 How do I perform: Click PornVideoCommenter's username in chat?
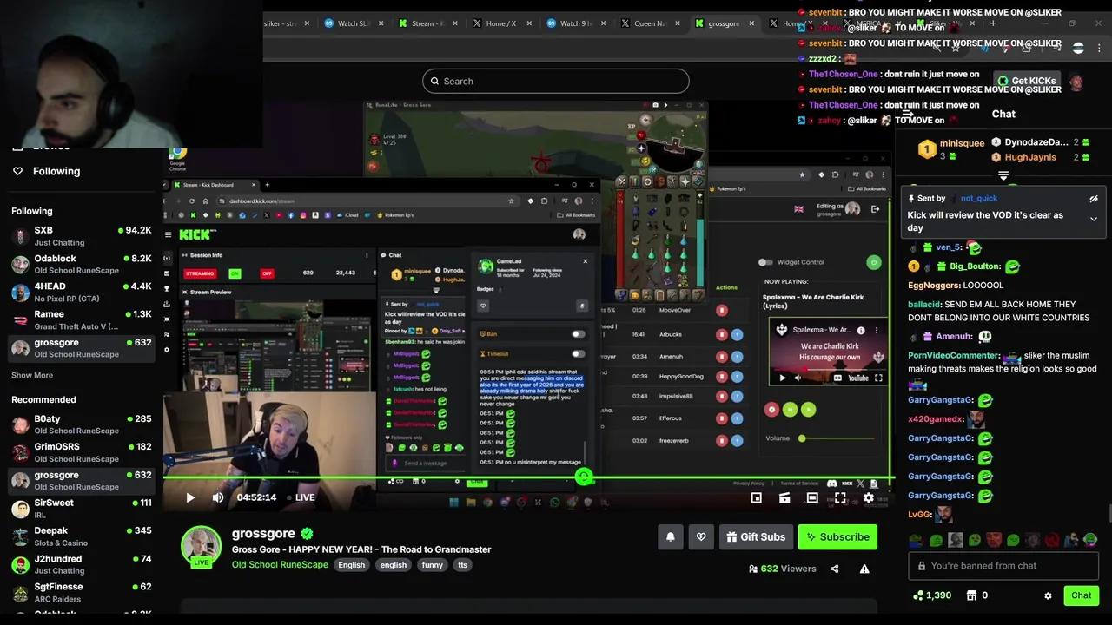click(953, 356)
